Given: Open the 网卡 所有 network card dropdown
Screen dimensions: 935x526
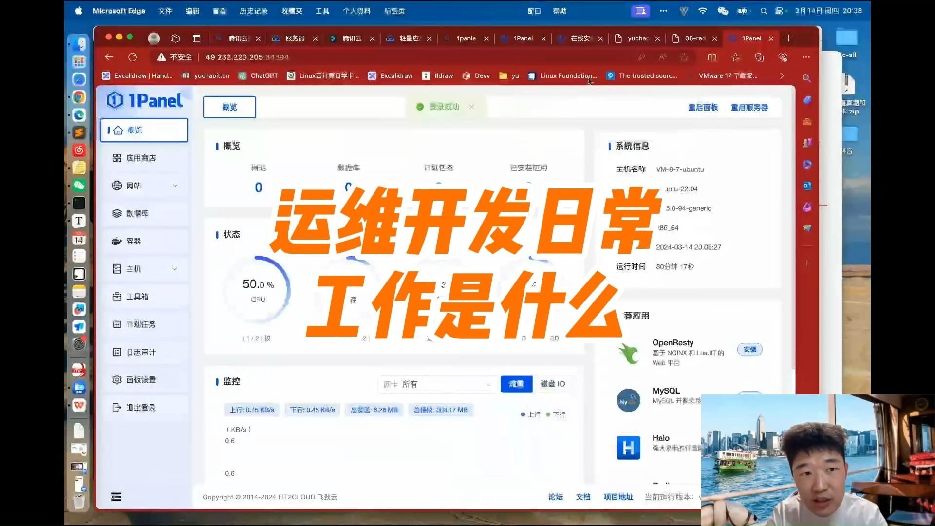Looking at the screenshot, I should click(437, 384).
